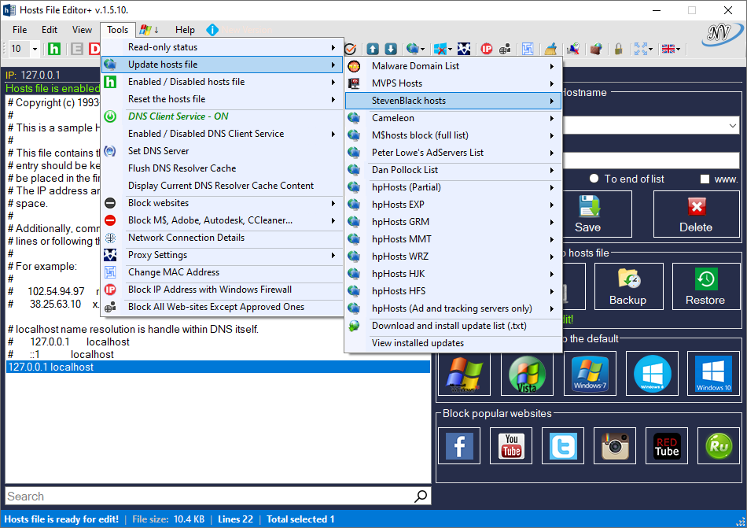
Task: Select Flush DNS Resolver Cache menu item
Action: tap(182, 168)
